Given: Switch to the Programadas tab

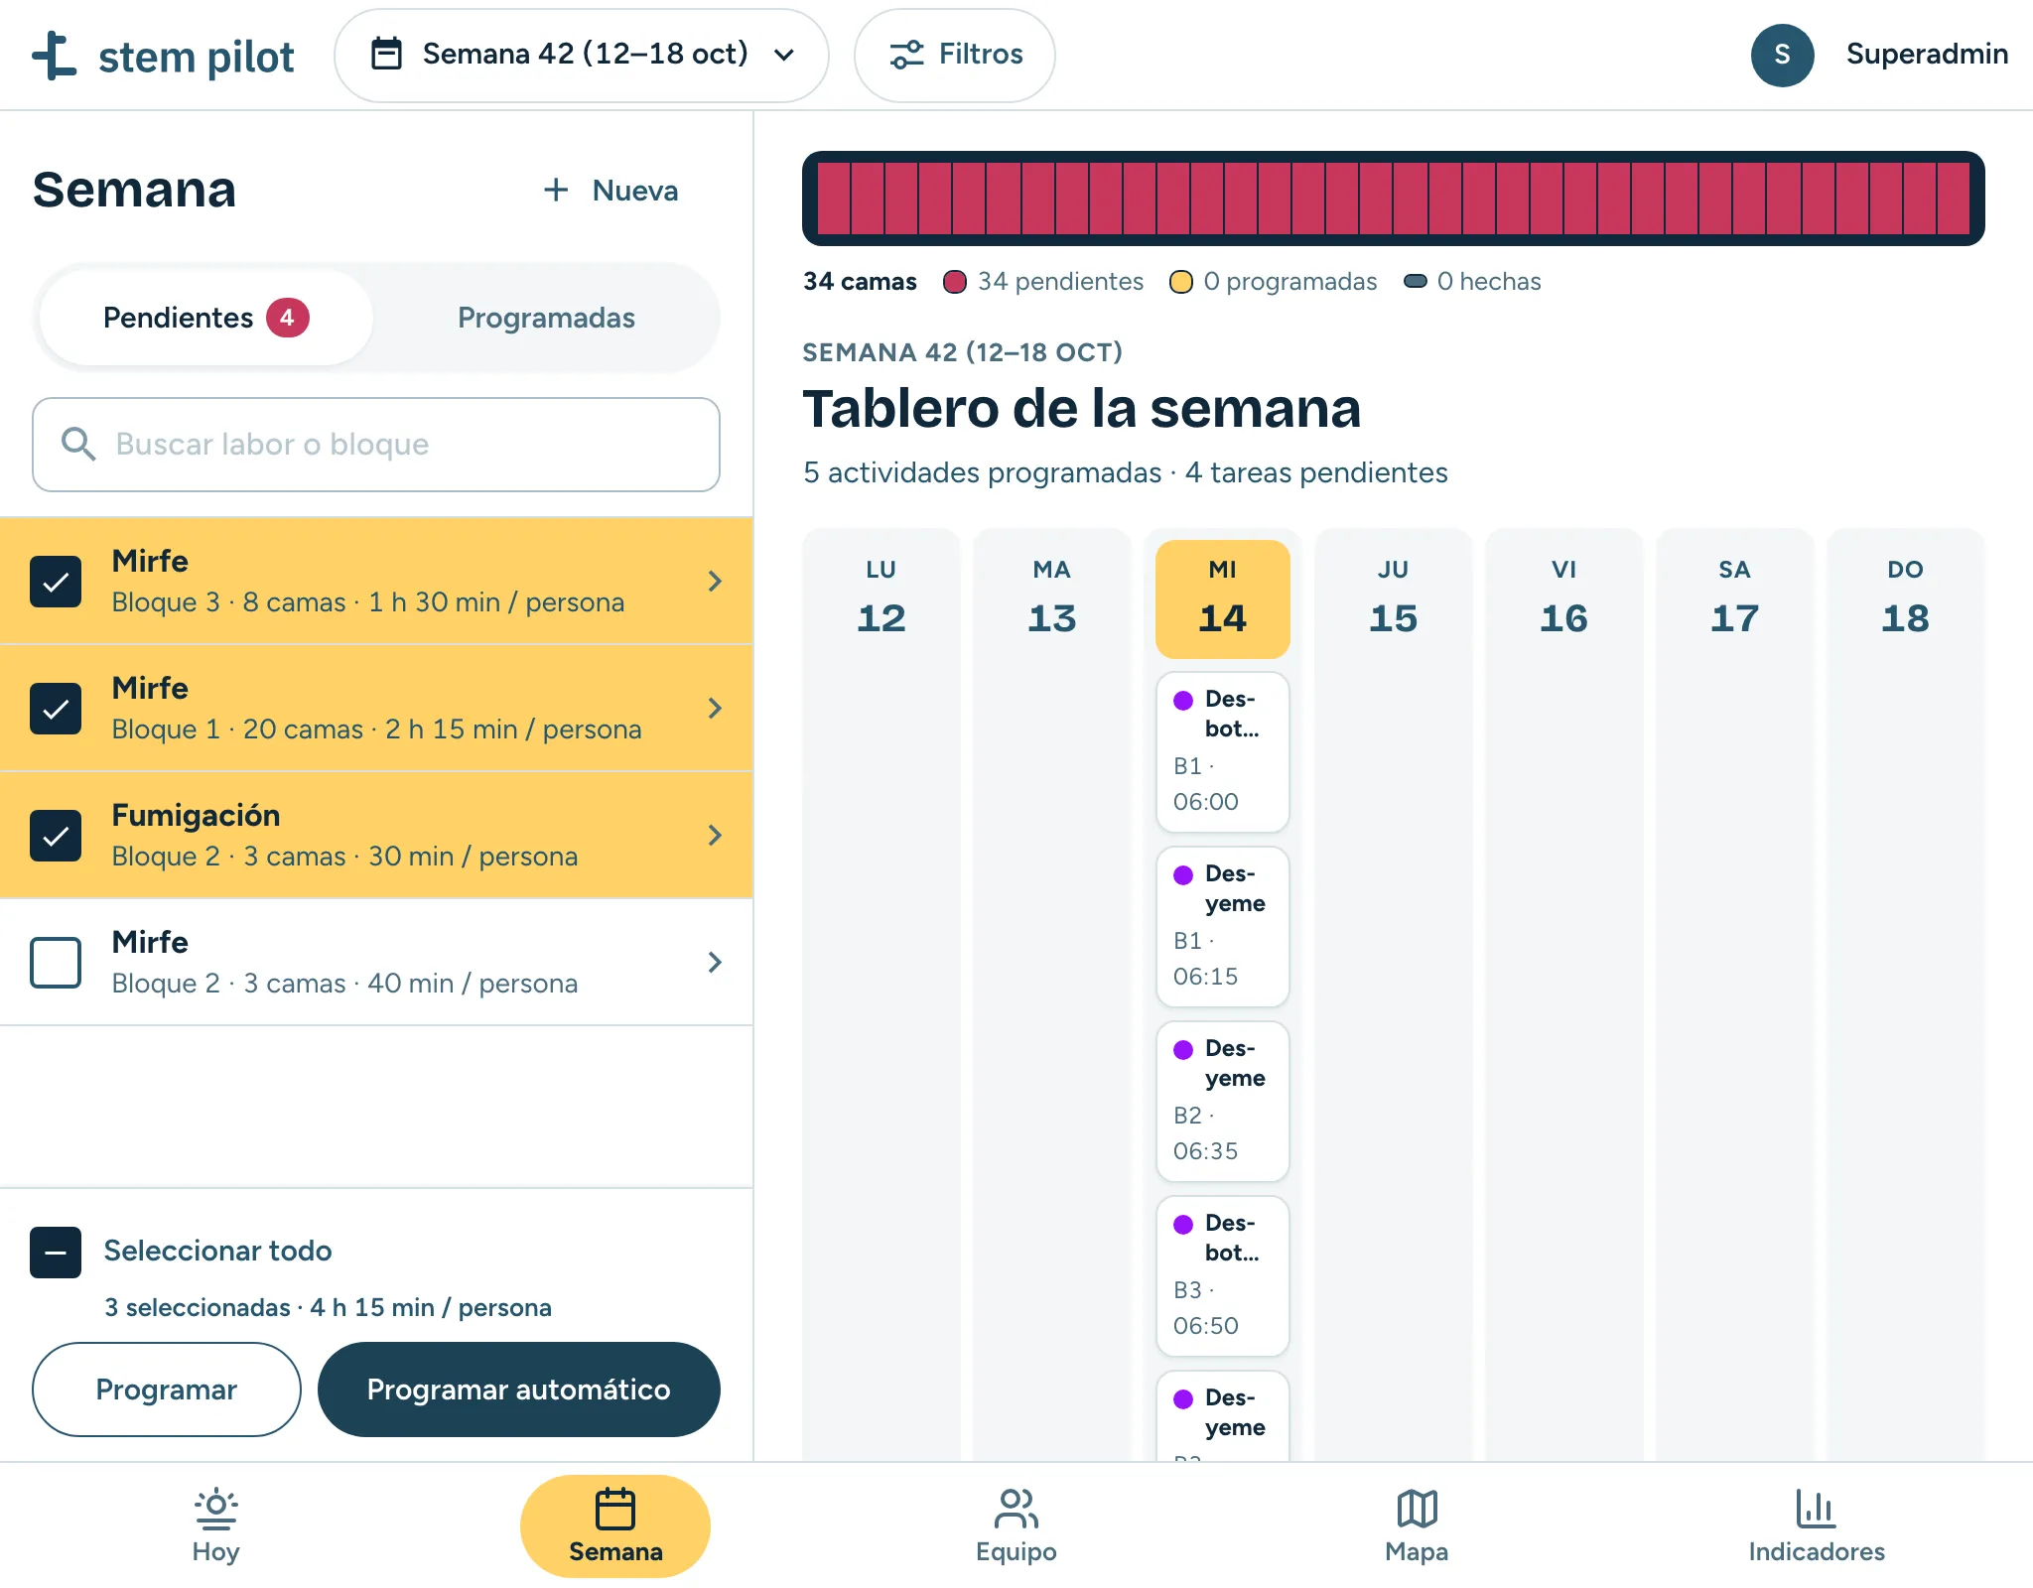Looking at the screenshot, I should tap(546, 318).
